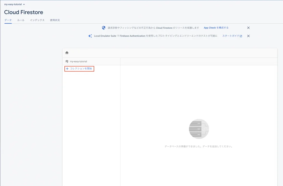Dismiss the Local Emulator Suite banner
Image resolution: width=283 pixels, height=186 pixels.
(248, 36)
